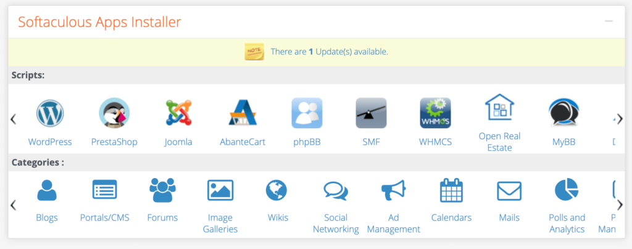Click the Open Real Estate text label
This screenshot has width=632, height=249.
[500, 142]
